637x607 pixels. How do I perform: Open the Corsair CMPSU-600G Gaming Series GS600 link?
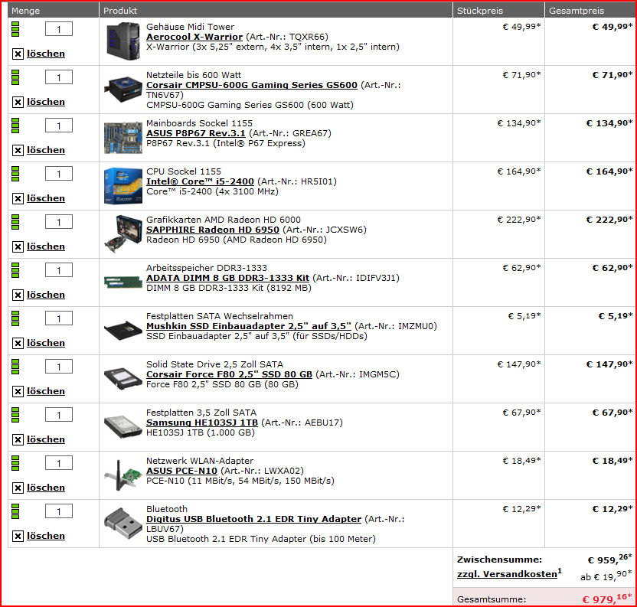pos(252,85)
